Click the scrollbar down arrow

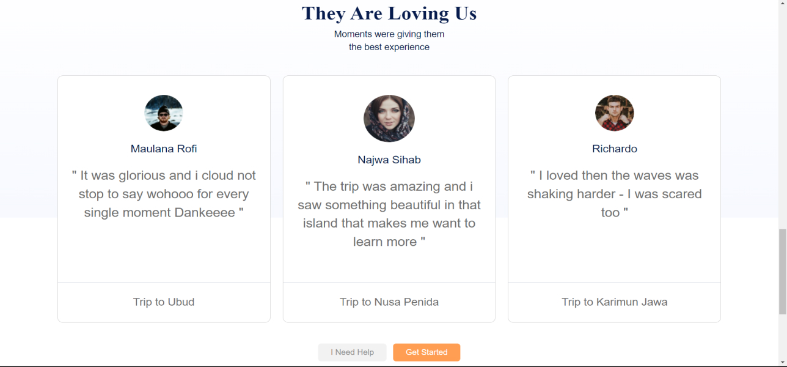point(782,361)
